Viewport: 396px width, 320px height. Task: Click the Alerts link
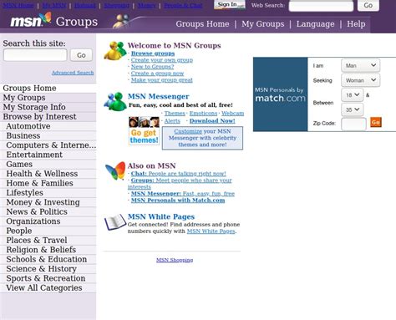pos(172,121)
